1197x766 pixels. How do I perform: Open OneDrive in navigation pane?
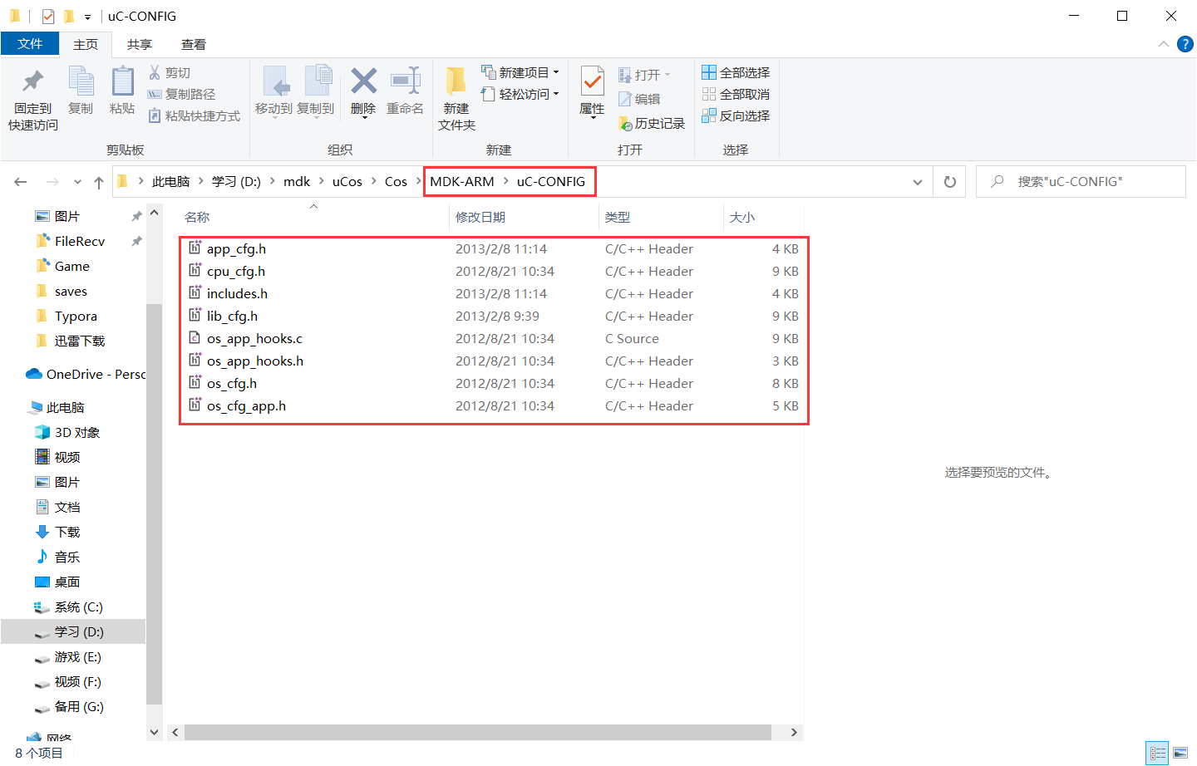tap(85, 374)
